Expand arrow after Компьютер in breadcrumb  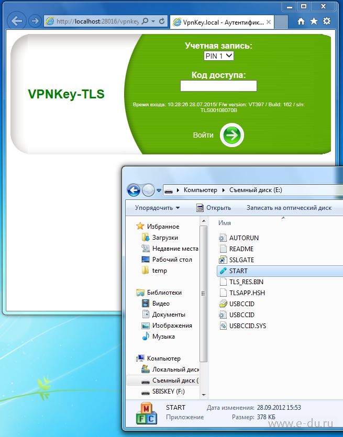coord(224,191)
